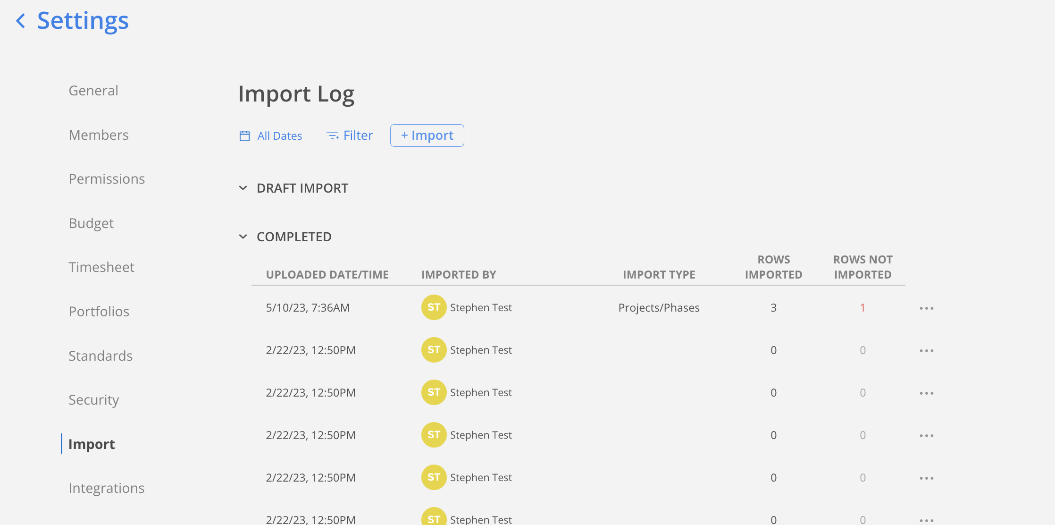Viewport: 1055px width, 525px height.
Task: Open more options for the 5/10/23 import
Action: click(926, 308)
